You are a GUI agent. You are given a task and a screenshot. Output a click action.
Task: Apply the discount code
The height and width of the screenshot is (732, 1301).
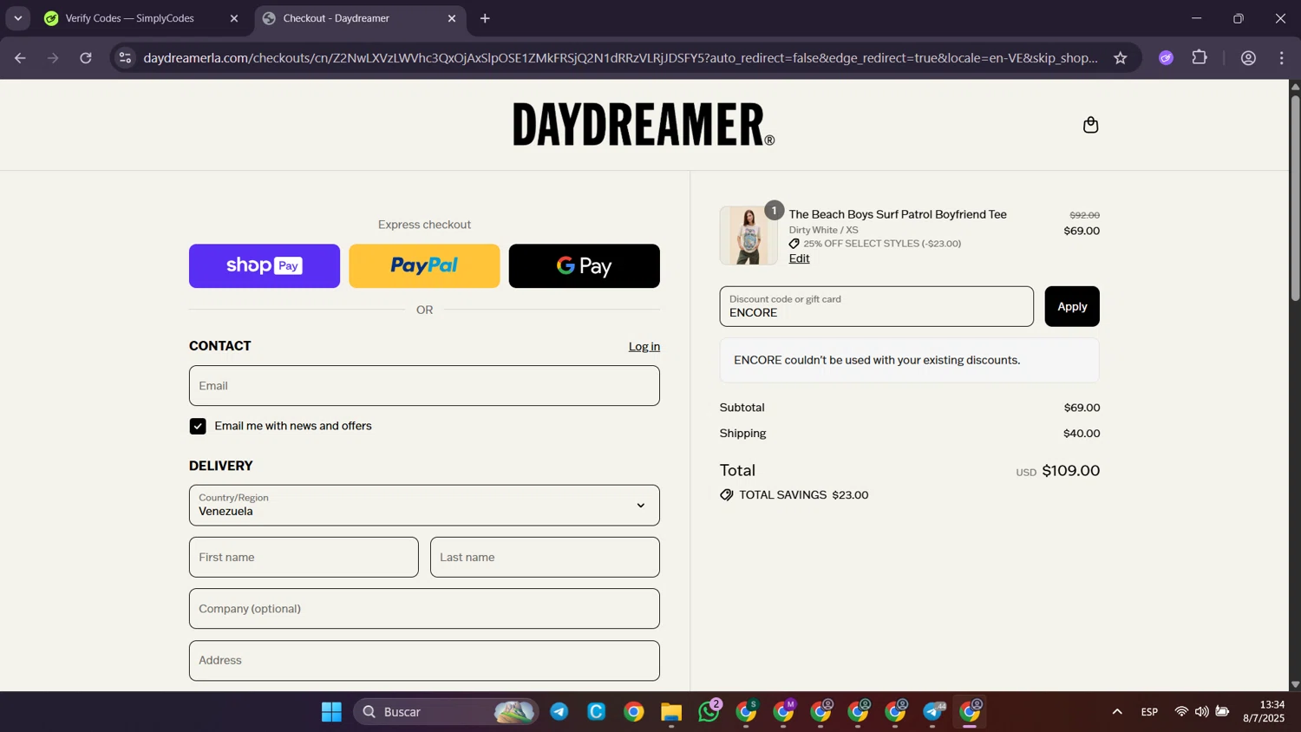coord(1072,306)
